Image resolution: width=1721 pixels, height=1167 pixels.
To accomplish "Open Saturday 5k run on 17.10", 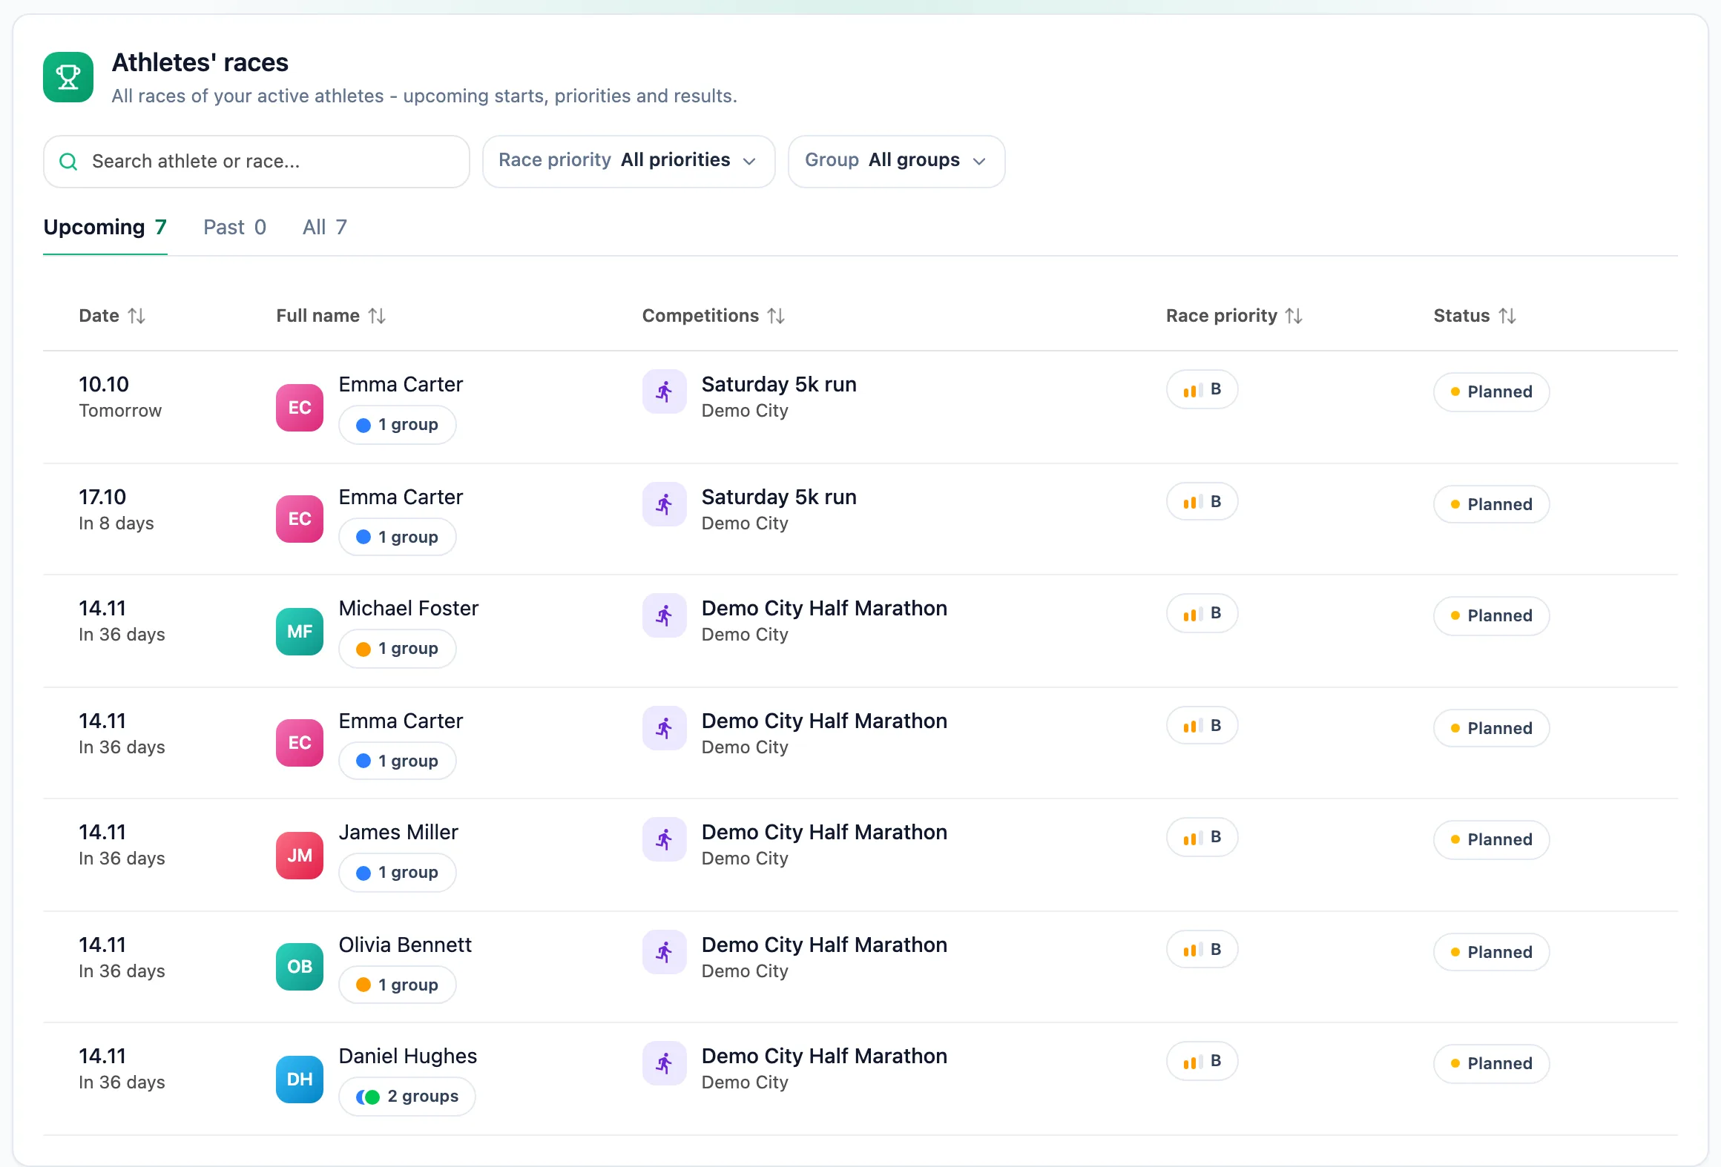I will coord(779,497).
